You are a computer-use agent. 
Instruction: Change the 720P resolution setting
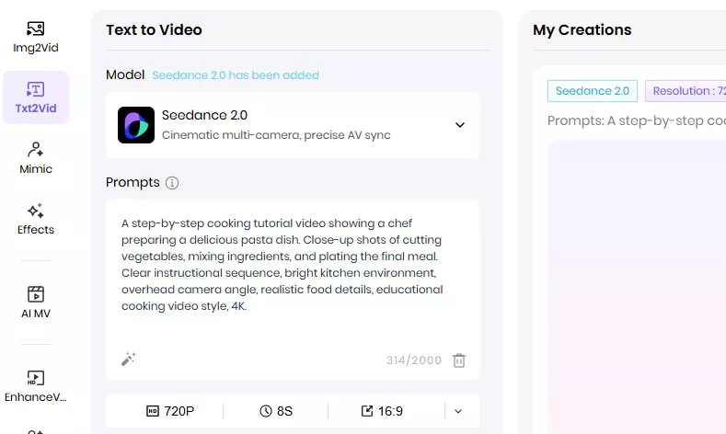(x=170, y=411)
